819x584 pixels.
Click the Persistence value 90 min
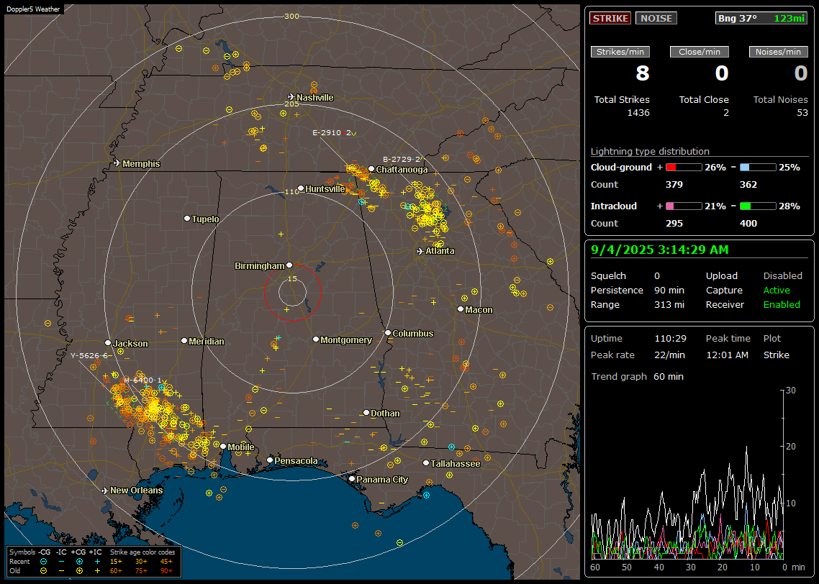tap(669, 290)
